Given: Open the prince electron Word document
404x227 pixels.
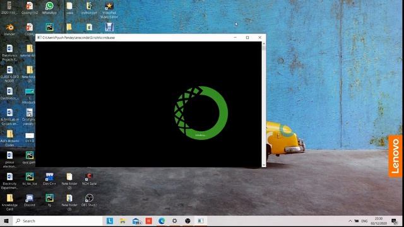Looking at the screenshot, I should [9, 160].
